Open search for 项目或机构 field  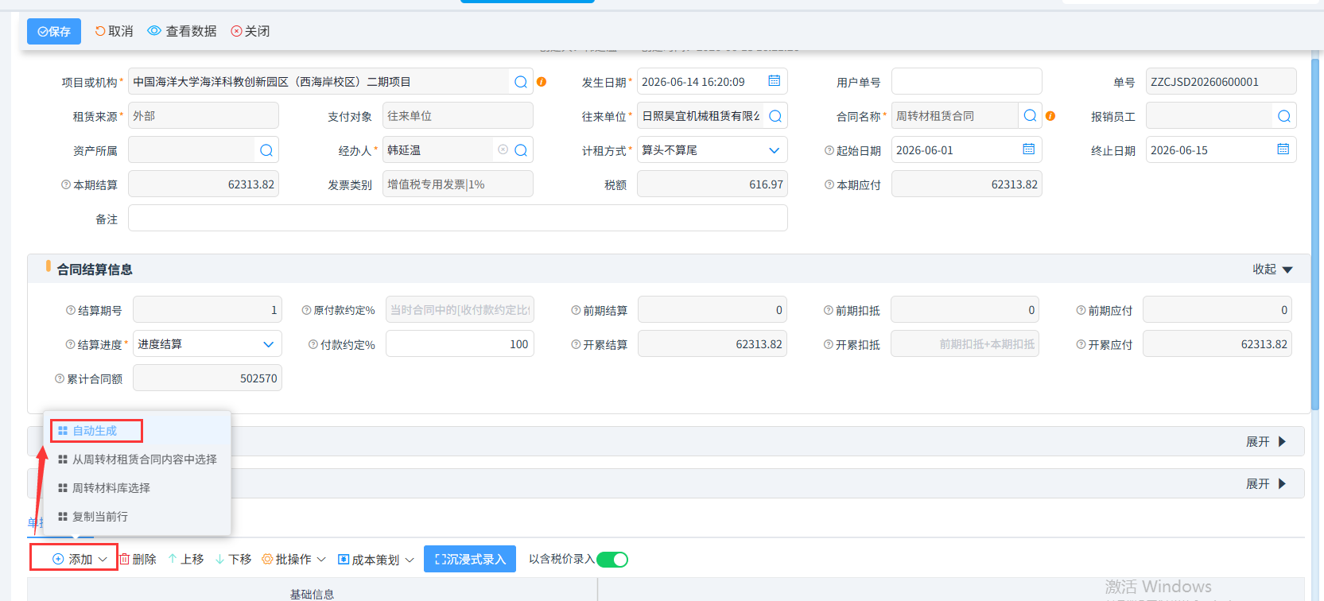(521, 82)
